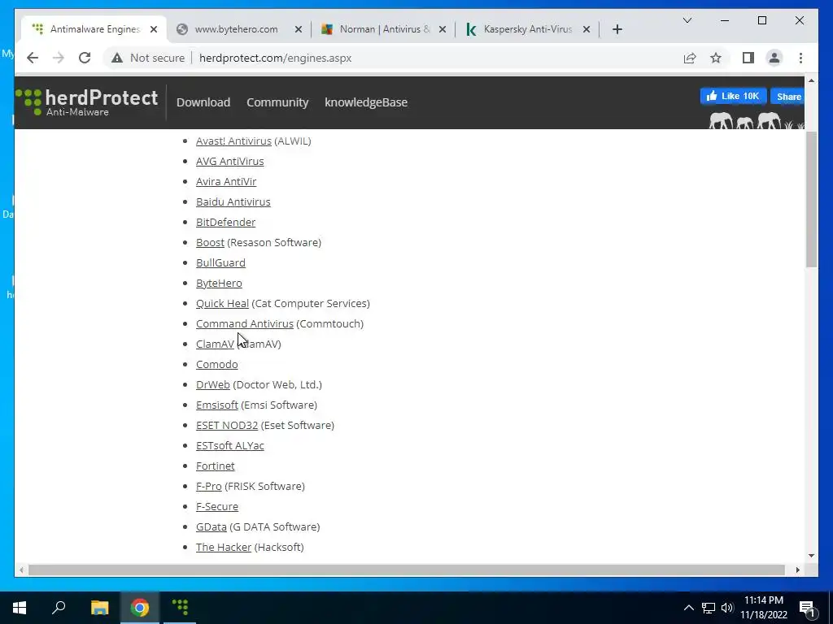
Task: Open the Comodo link
Action: 216,365
